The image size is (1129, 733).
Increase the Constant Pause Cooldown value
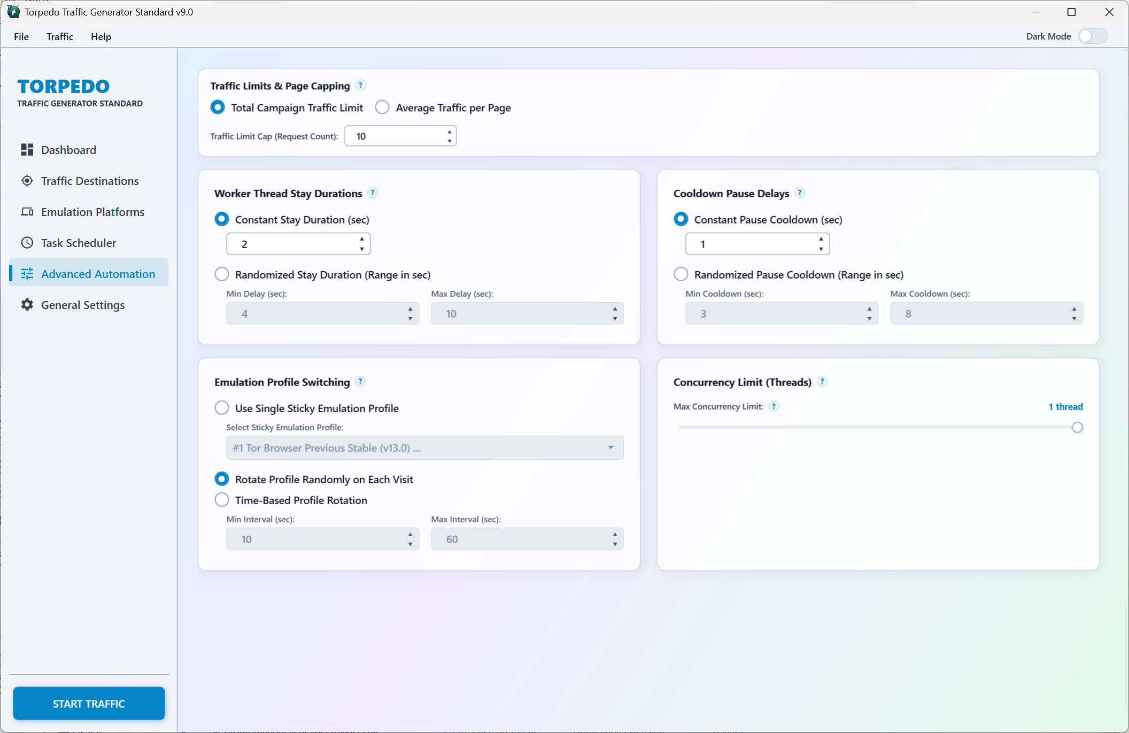pyautogui.click(x=821, y=239)
